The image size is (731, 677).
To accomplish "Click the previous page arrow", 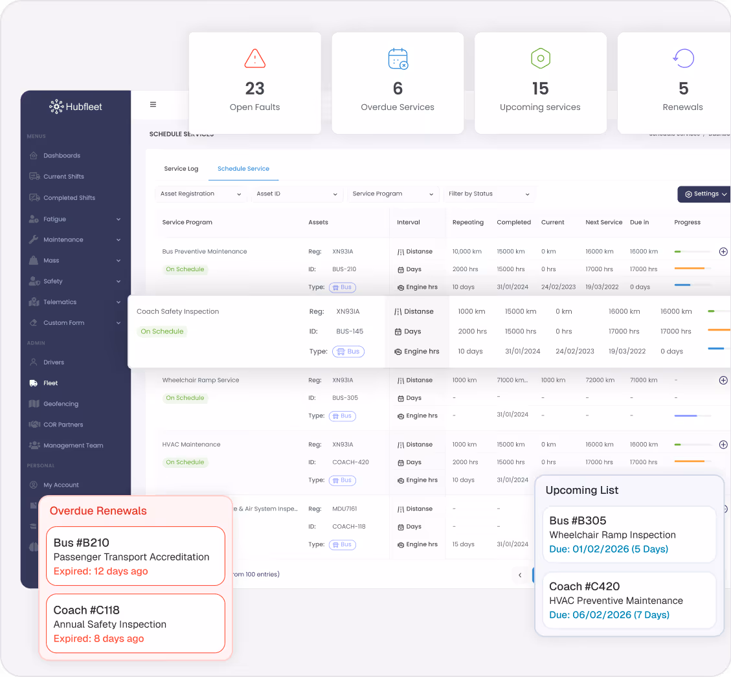I will [x=520, y=575].
